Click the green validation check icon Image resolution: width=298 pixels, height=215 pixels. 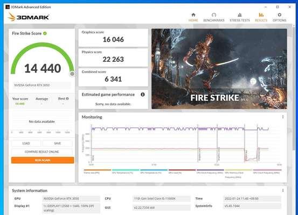click(45, 33)
